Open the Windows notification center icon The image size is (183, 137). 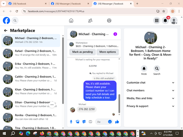pos(177,133)
